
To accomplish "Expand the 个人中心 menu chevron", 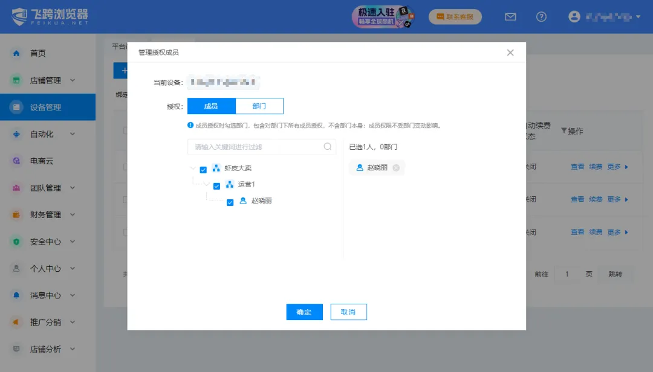I will (x=73, y=268).
